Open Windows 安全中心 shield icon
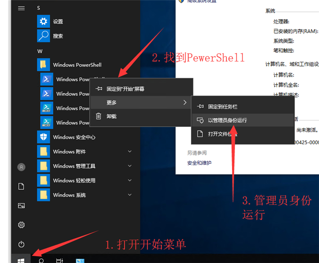 click(43, 137)
